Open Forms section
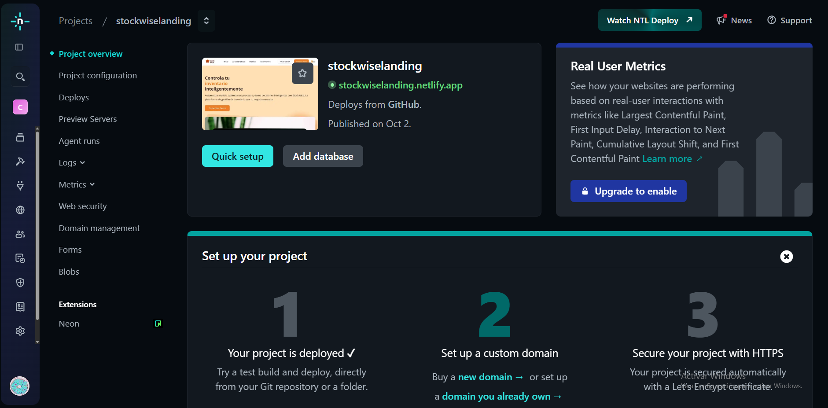The height and width of the screenshot is (408, 828). 70,250
